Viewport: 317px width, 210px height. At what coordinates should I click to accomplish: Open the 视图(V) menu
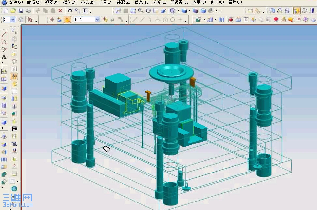tap(52, 2)
